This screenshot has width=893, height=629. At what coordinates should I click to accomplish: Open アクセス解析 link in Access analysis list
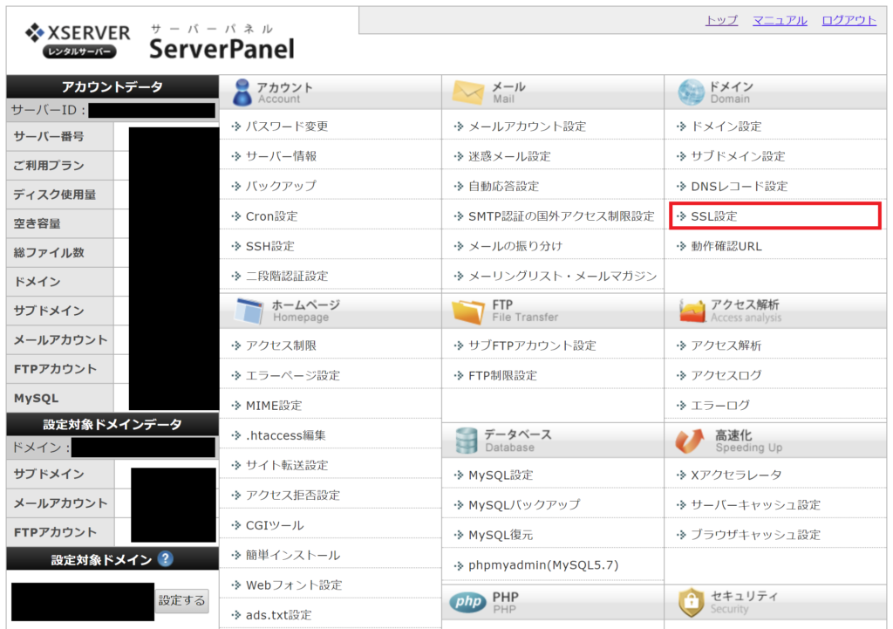click(x=726, y=345)
